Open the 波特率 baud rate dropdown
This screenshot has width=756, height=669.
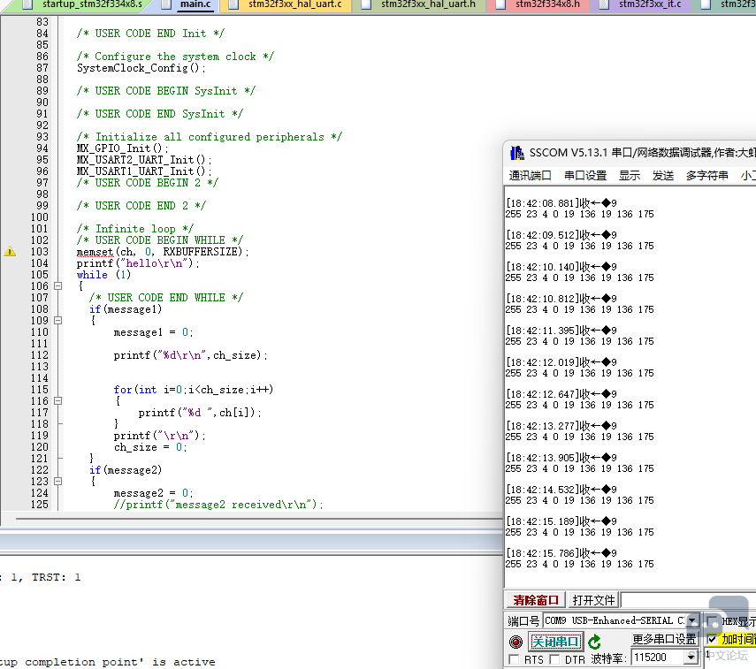[x=691, y=658]
